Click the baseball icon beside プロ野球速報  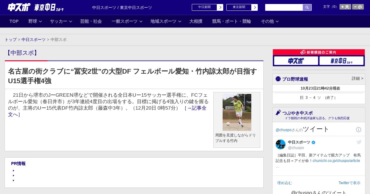click(x=278, y=79)
